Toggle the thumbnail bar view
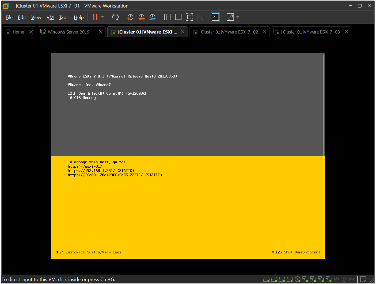 point(178,17)
